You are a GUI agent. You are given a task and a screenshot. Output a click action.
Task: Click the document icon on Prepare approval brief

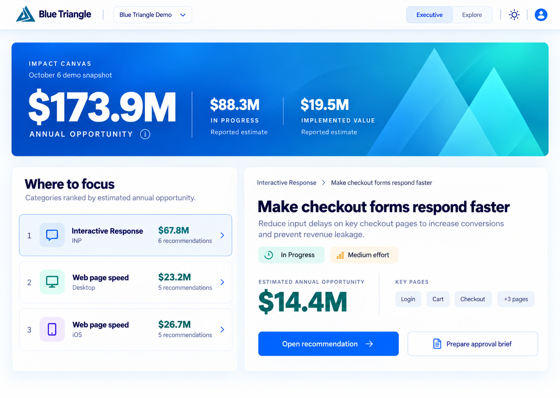pos(437,344)
